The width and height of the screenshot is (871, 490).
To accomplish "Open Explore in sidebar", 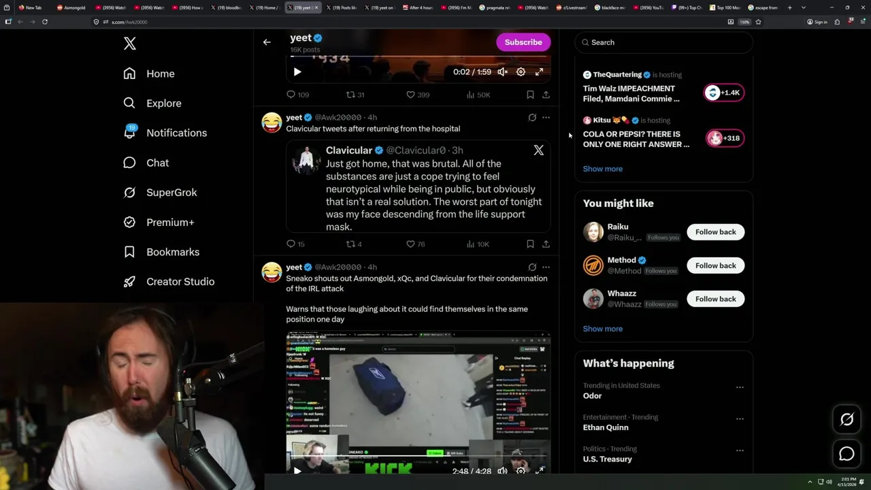I will coord(152,103).
